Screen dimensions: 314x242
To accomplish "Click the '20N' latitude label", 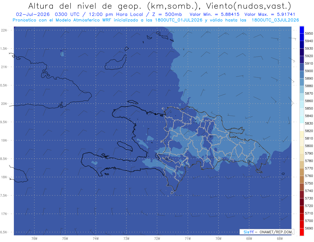I will [x=4, y=104].
